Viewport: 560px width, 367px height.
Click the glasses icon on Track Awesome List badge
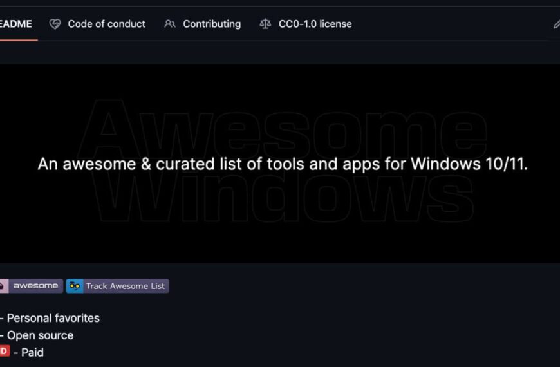pos(75,286)
